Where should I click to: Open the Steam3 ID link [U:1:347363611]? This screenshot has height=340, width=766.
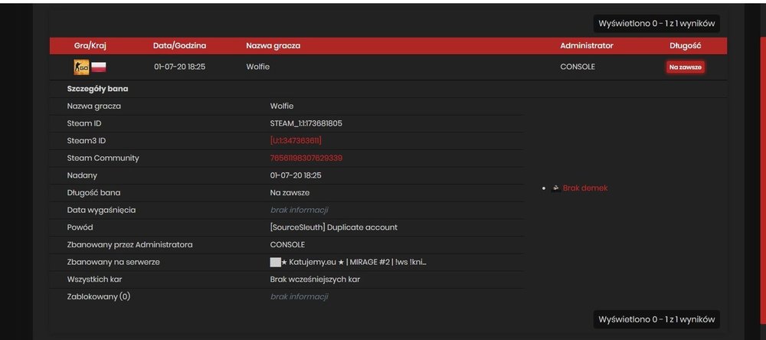(x=296, y=141)
